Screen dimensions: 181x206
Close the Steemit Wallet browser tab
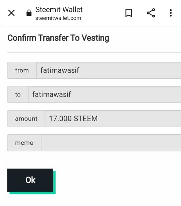[x=11, y=13]
